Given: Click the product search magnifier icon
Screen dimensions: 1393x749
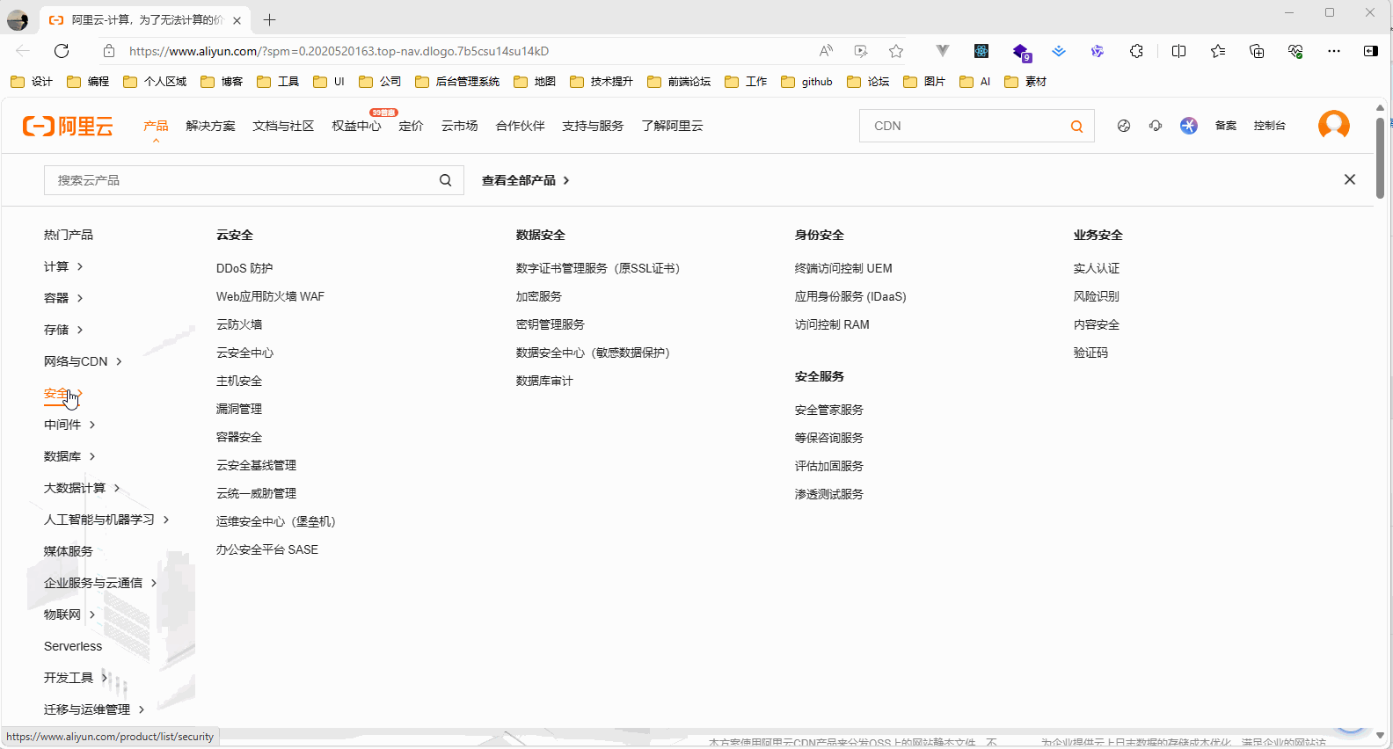Looking at the screenshot, I should pos(445,180).
